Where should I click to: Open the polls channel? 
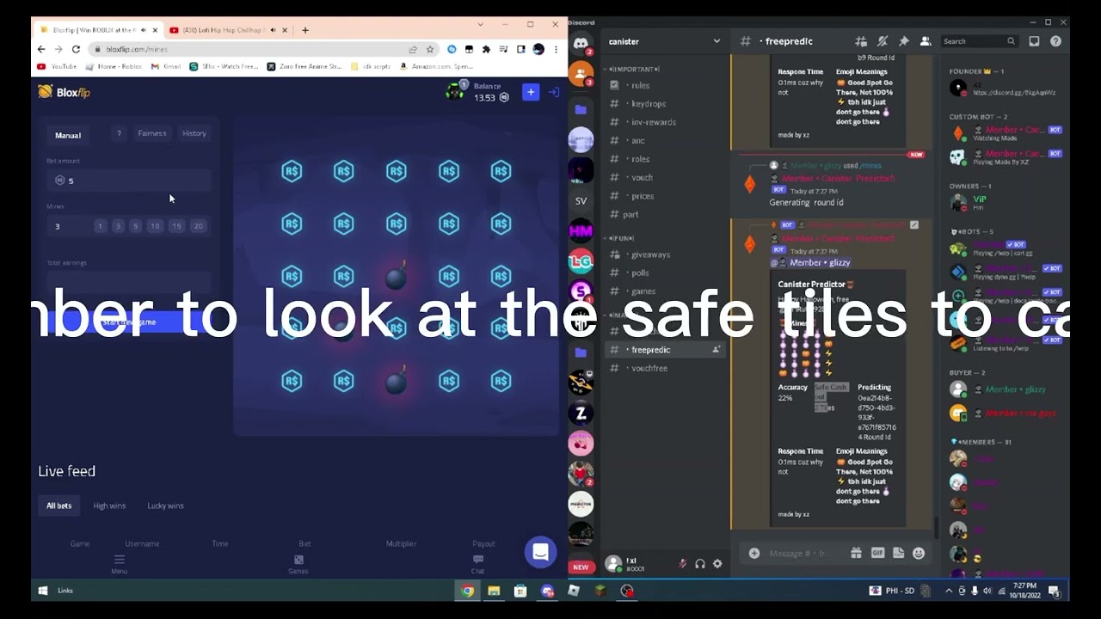[x=640, y=273]
